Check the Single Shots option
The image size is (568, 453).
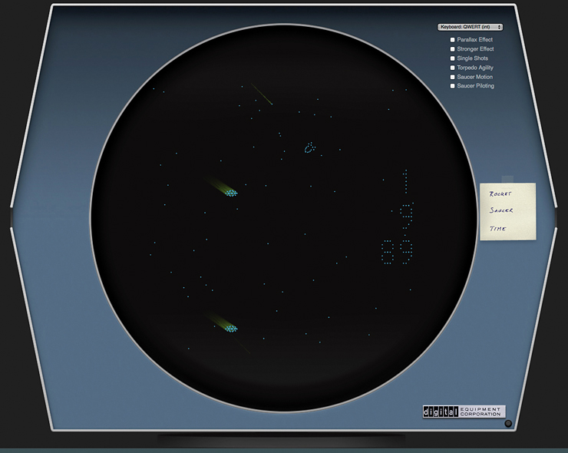tap(453, 58)
